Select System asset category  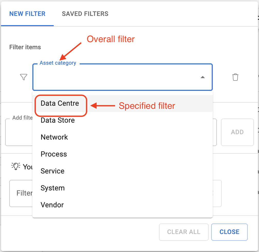[x=52, y=188]
